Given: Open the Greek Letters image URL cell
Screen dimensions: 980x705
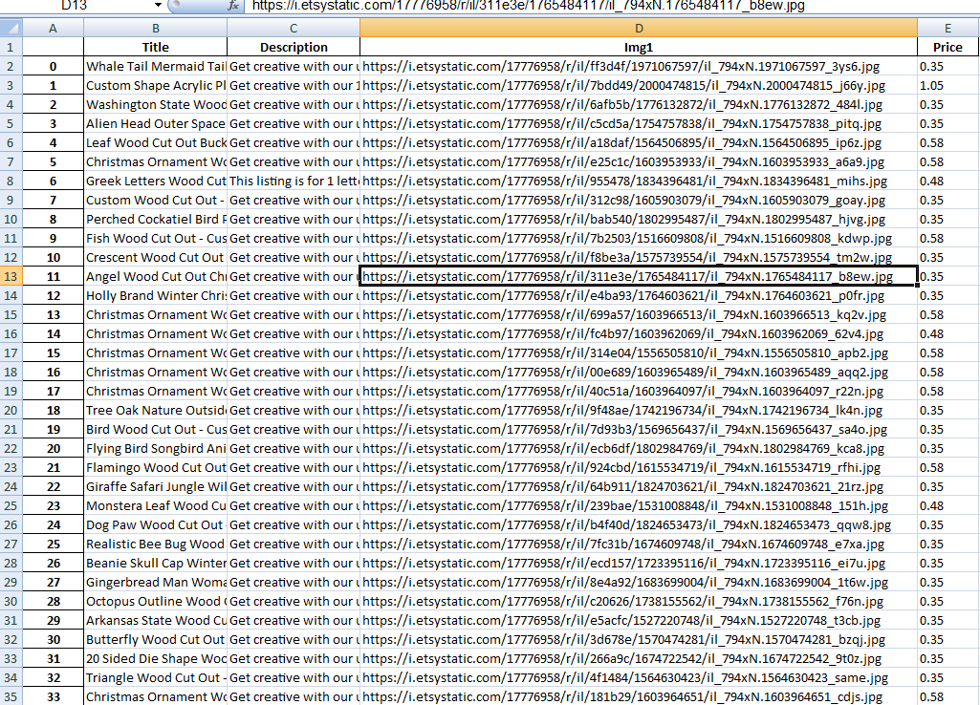Looking at the screenshot, I should [639, 182].
